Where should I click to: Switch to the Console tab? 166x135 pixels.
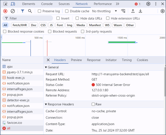point(47,4)
